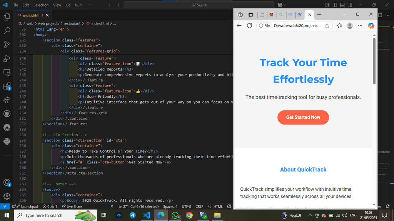The width and height of the screenshot is (394, 221).
Task: Click the remote window indicator in status bar
Action: point(5,206)
